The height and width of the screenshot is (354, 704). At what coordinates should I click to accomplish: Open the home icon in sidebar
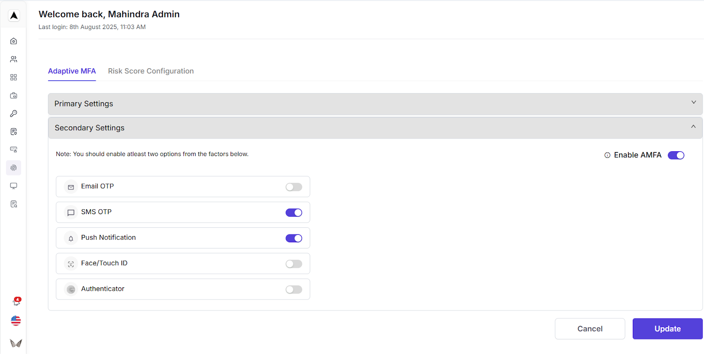pos(14,41)
